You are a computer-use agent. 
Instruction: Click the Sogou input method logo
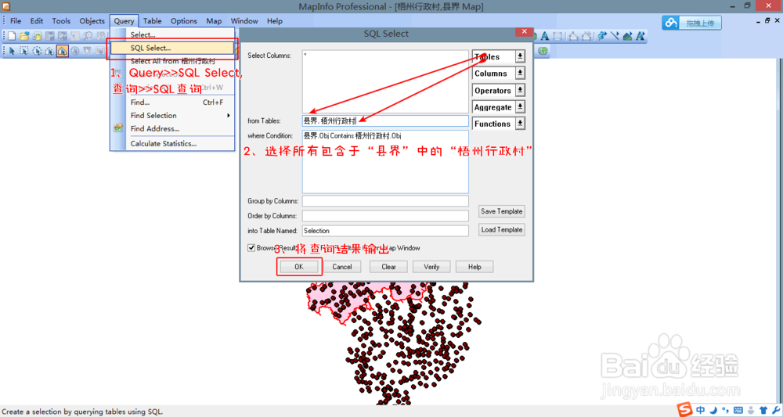click(684, 409)
